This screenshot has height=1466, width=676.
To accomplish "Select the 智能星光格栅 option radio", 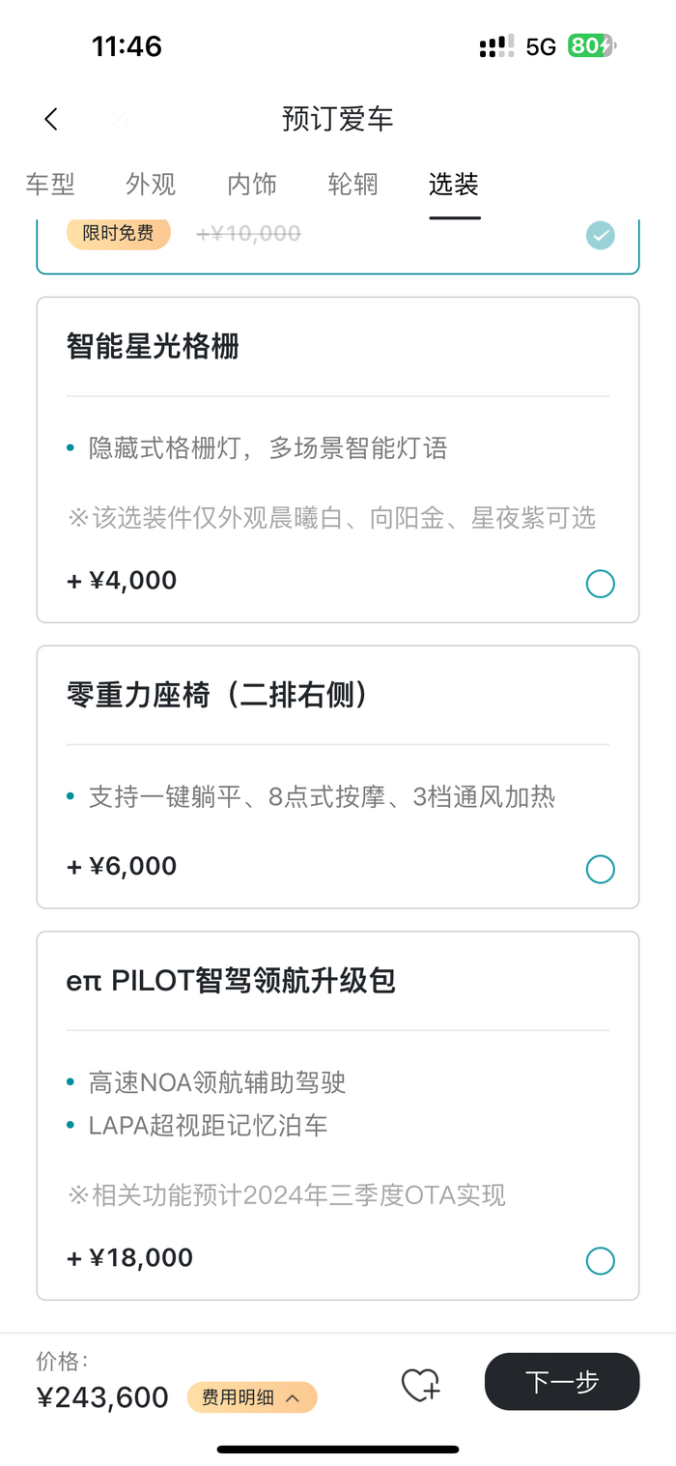I will point(600,584).
